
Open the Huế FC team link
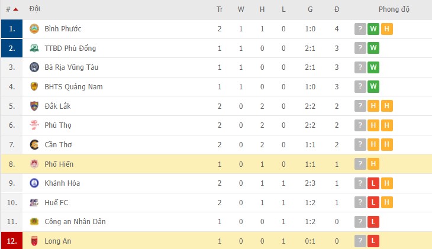tap(56, 202)
